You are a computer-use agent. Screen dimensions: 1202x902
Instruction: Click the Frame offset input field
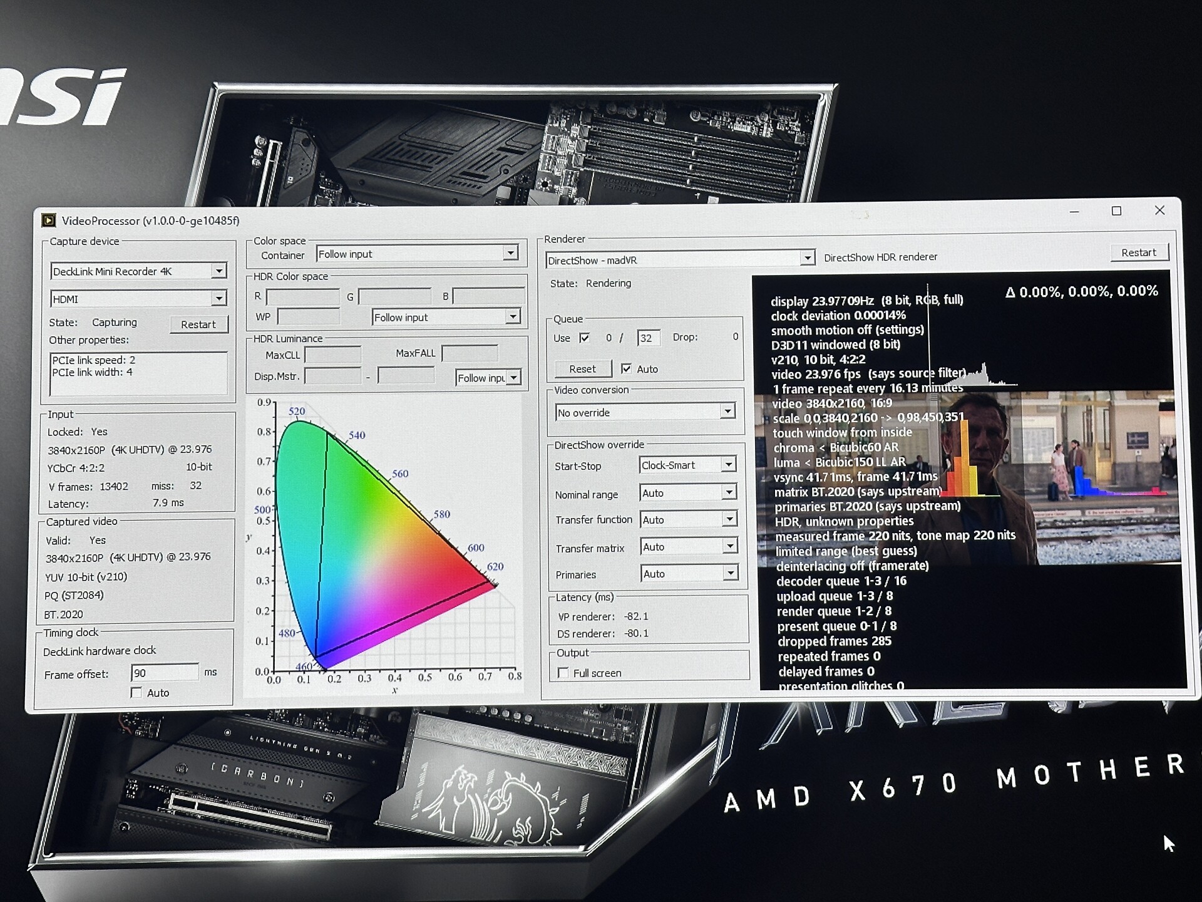[x=165, y=673]
